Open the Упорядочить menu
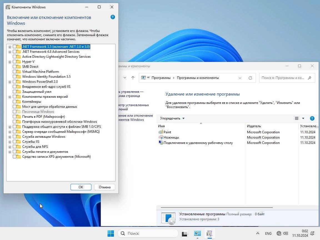 click(172, 118)
